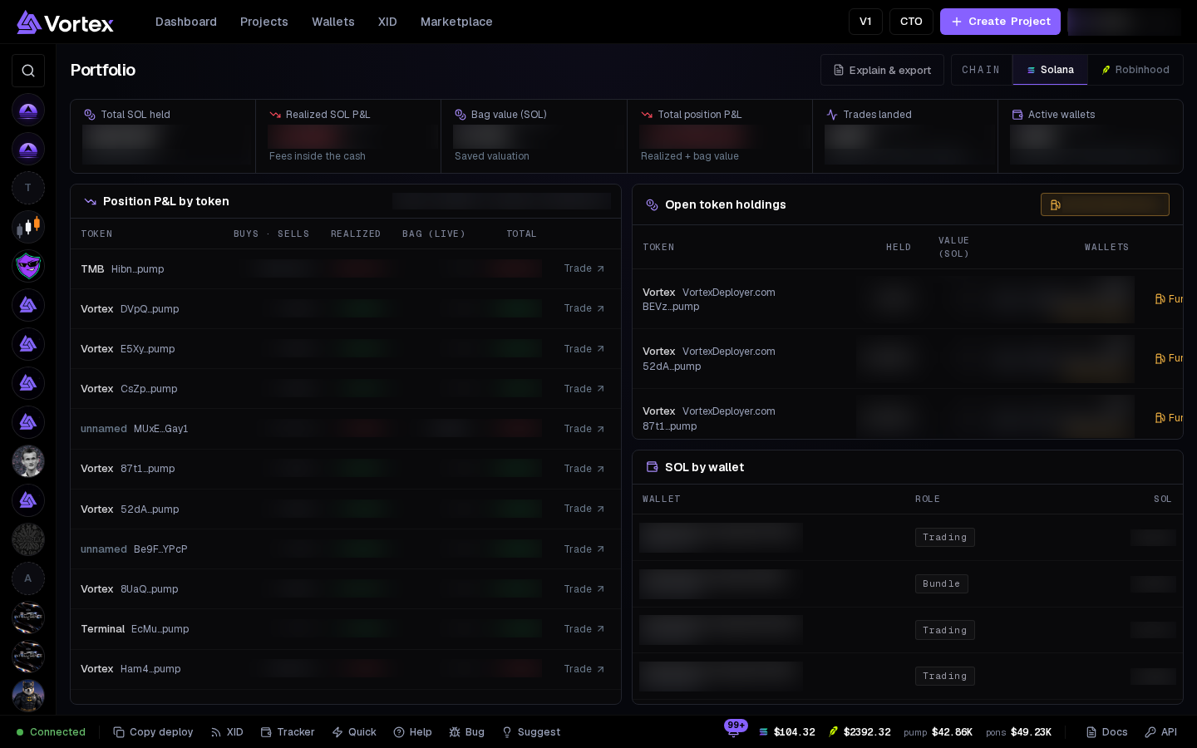Click the Connected status indicator

pyautogui.click(x=51, y=732)
